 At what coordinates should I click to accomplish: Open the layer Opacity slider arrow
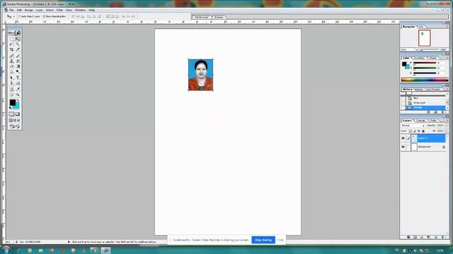click(x=447, y=126)
